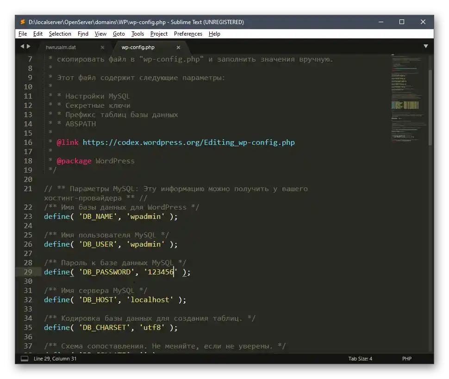
Task: Close the Sublime Text window
Action: (423, 22)
